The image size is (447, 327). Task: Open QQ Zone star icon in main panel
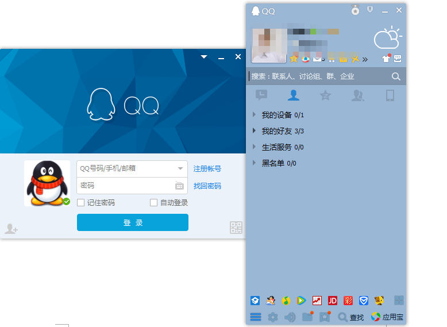(294, 59)
